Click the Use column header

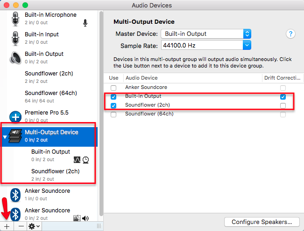[113, 78]
